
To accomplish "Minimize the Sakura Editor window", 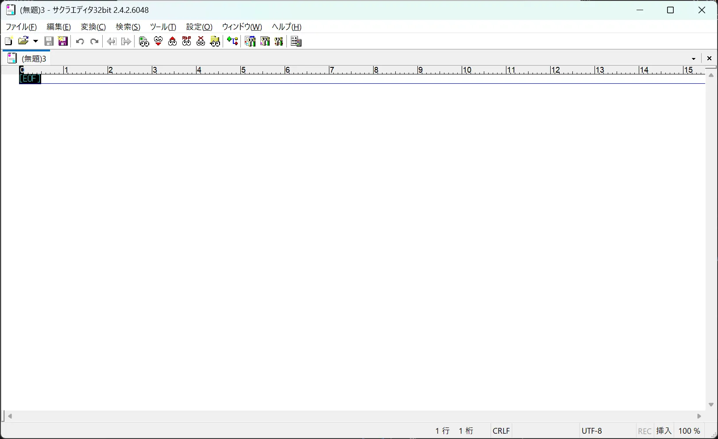I will point(640,10).
